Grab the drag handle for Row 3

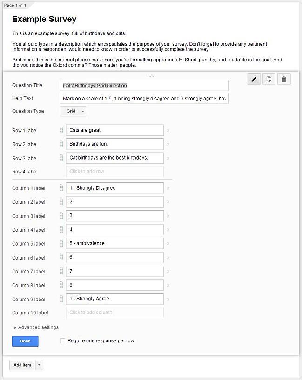[x=61, y=158]
